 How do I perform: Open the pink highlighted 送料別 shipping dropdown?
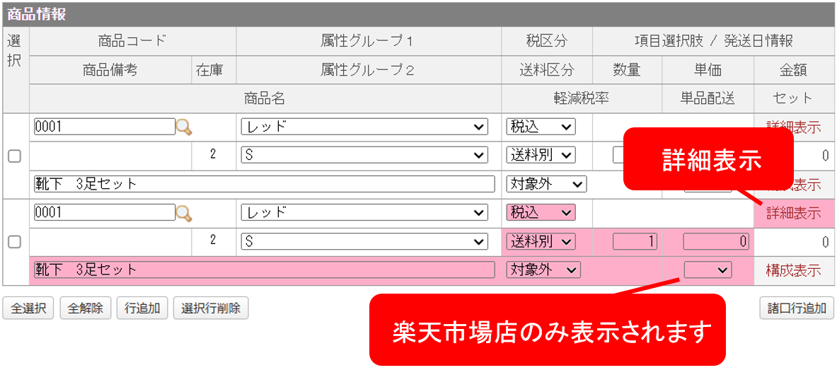pyautogui.click(x=541, y=241)
